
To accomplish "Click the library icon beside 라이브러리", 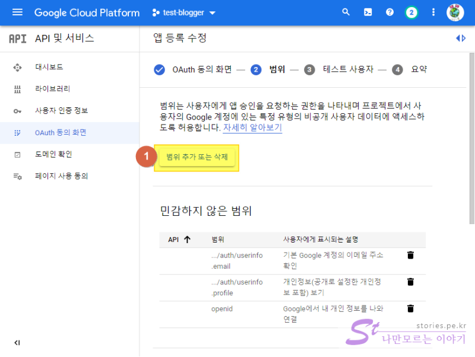I will 17,89.
